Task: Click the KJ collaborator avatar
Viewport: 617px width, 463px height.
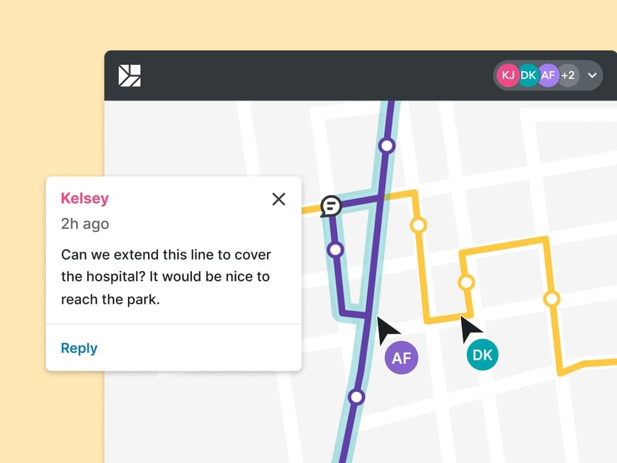Action: [x=508, y=75]
